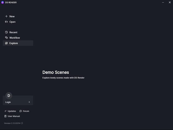Click the Forum chat bubble icon
The height and width of the screenshot is (130, 173).
[21, 111]
